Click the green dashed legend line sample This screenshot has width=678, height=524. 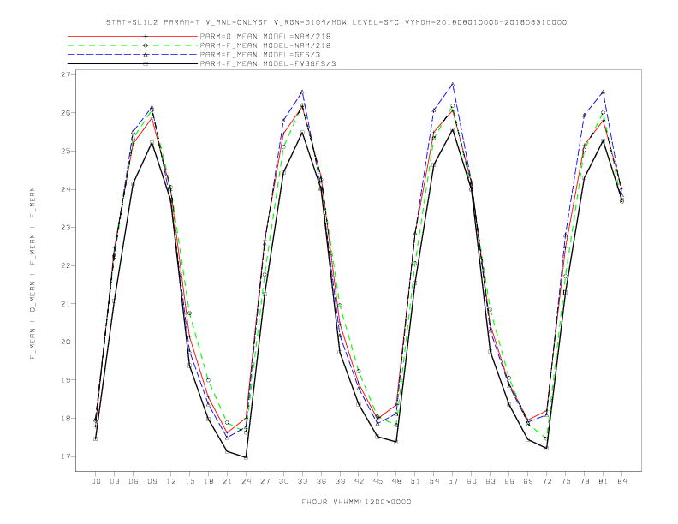pyautogui.click(x=133, y=45)
